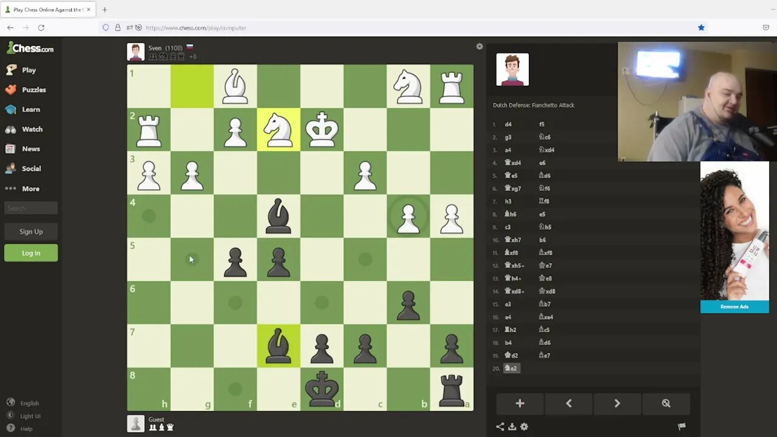This screenshot has width=777, height=437.
Task: Select the black pawn on b6
Action: pos(409,303)
